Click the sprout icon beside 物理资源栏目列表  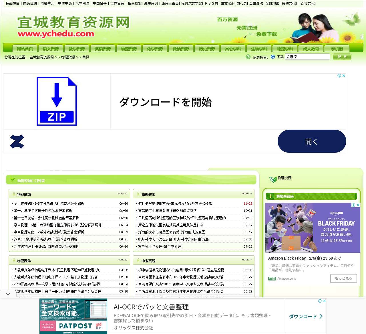click(12, 179)
